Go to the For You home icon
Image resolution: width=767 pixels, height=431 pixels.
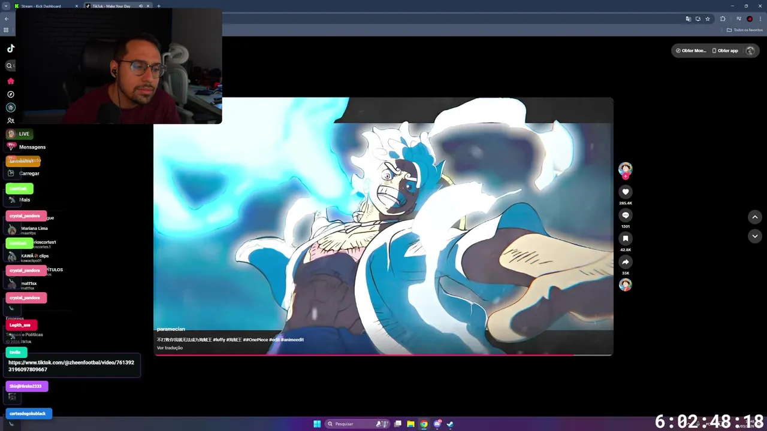tap(10, 81)
